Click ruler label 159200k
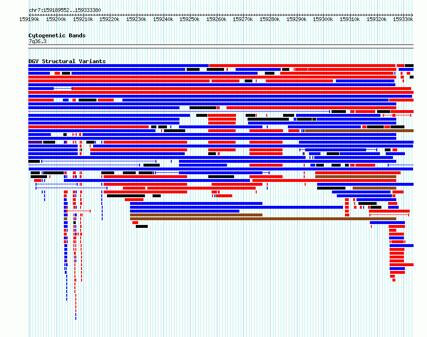The image size is (427, 337). tap(56, 19)
